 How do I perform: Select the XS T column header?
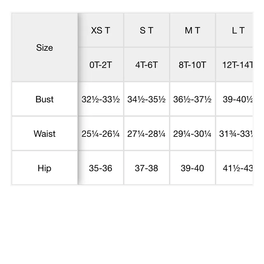click(101, 31)
